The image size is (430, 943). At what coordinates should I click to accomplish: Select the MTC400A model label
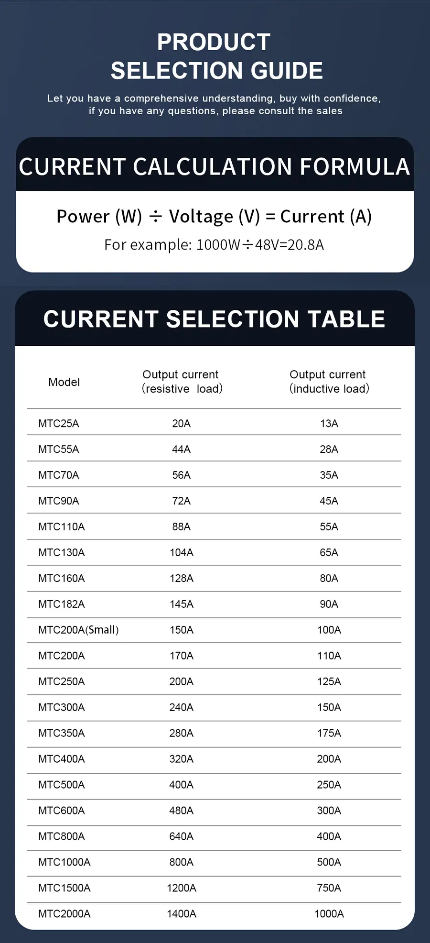62,759
